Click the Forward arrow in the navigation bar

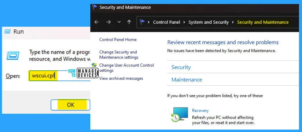click(x=109, y=22)
